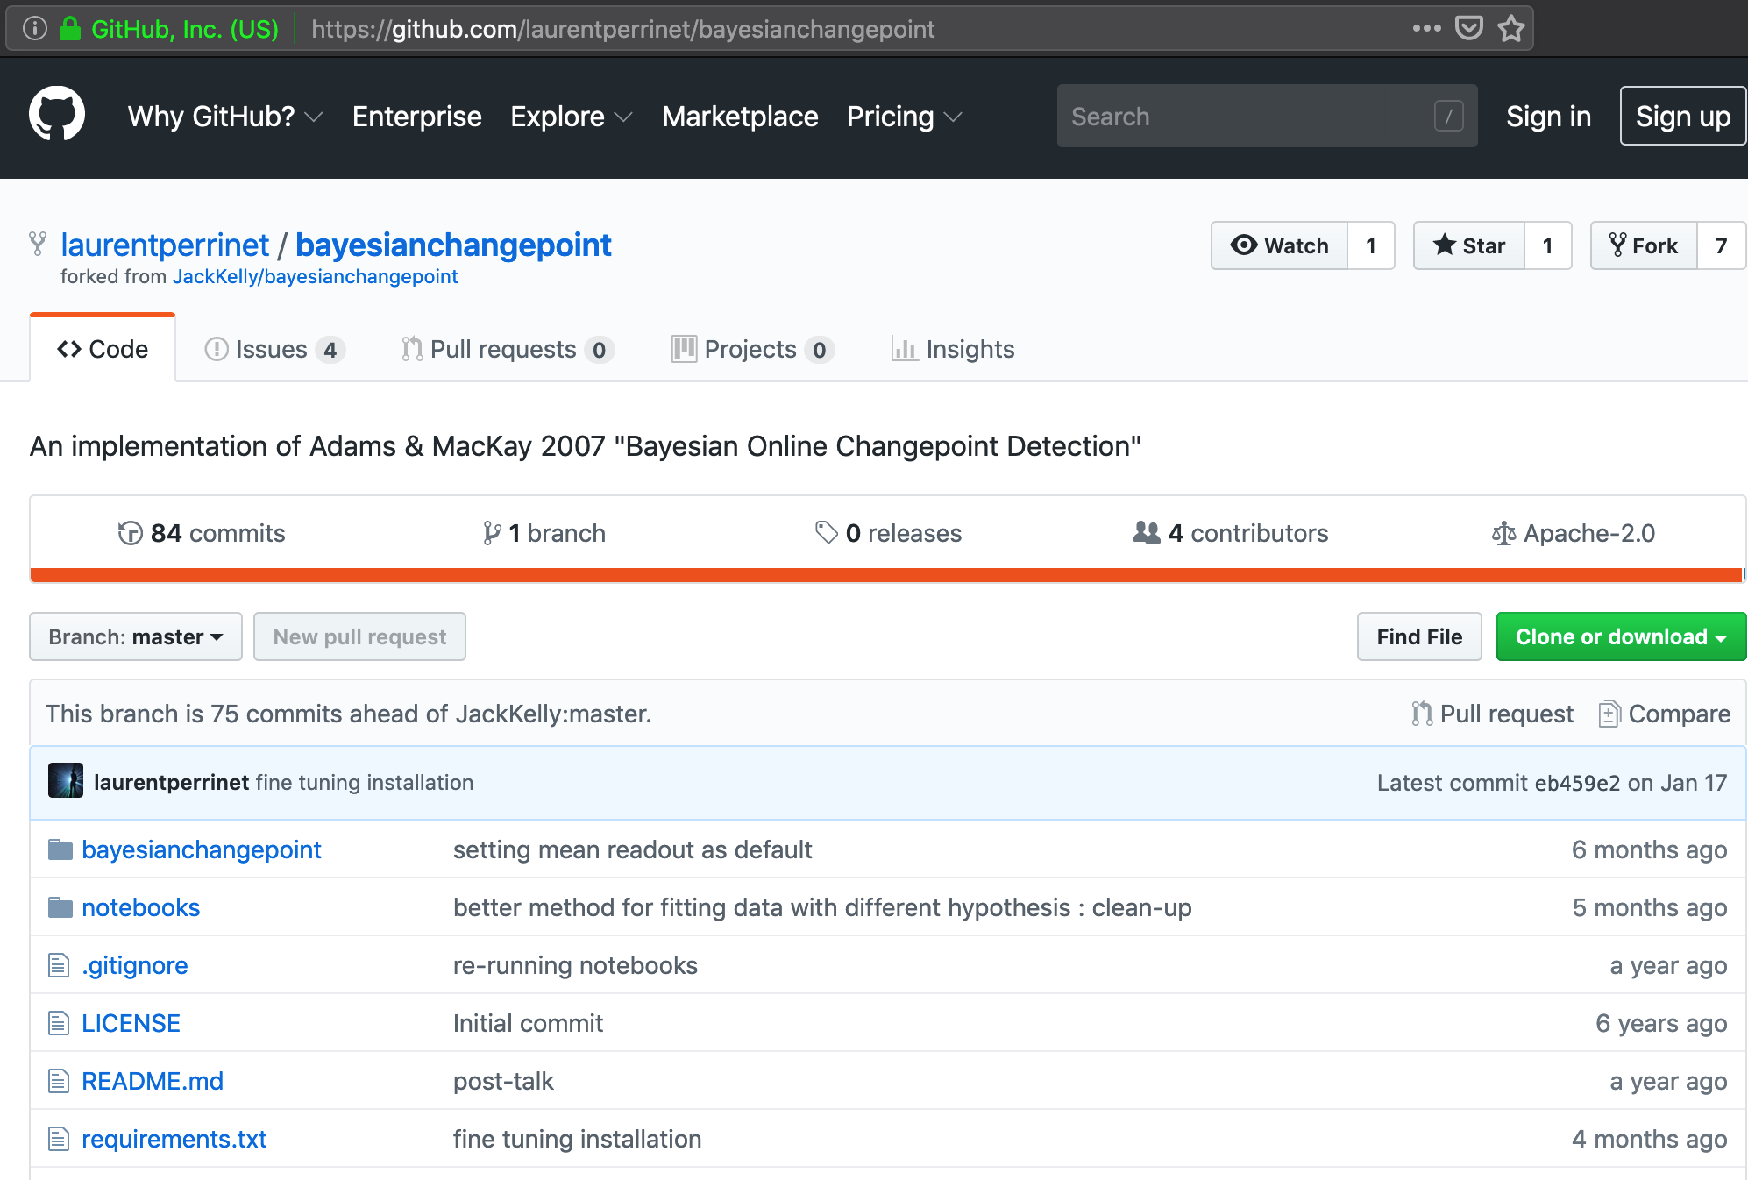Click the orange language bar

pos(885,575)
